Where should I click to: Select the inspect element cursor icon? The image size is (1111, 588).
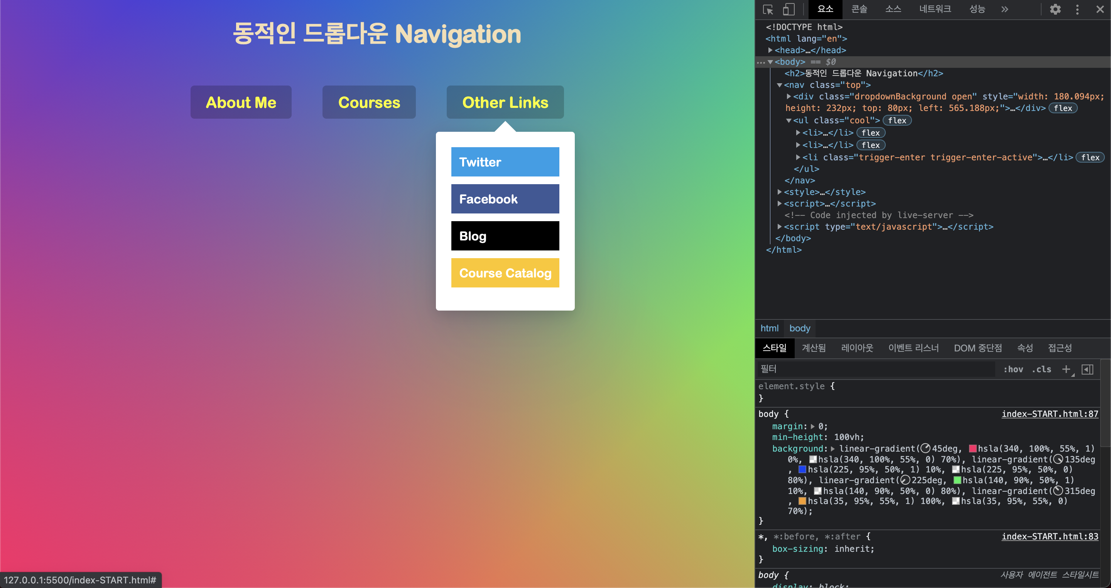tap(768, 9)
